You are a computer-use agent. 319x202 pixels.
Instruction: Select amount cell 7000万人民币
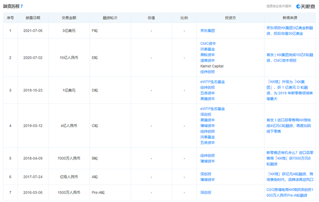(69, 158)
